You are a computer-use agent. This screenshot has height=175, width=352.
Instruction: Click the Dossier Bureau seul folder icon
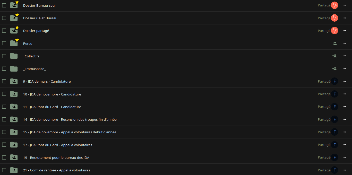(14, 5)
